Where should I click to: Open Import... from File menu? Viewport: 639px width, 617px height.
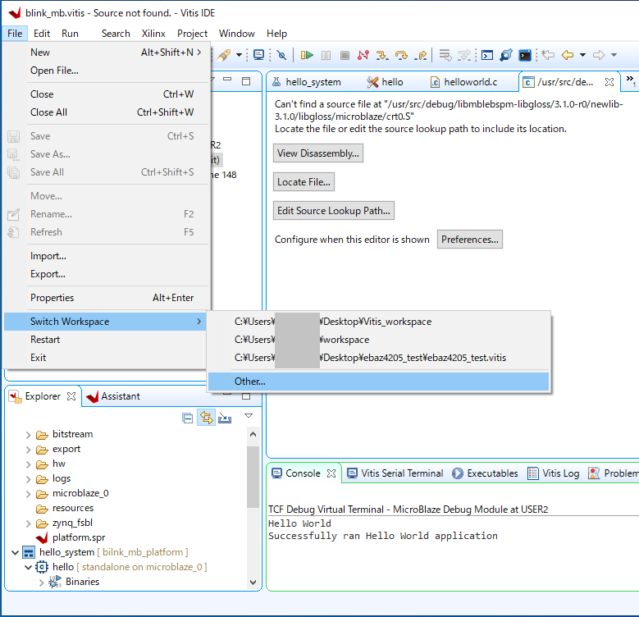pos(106,256)
